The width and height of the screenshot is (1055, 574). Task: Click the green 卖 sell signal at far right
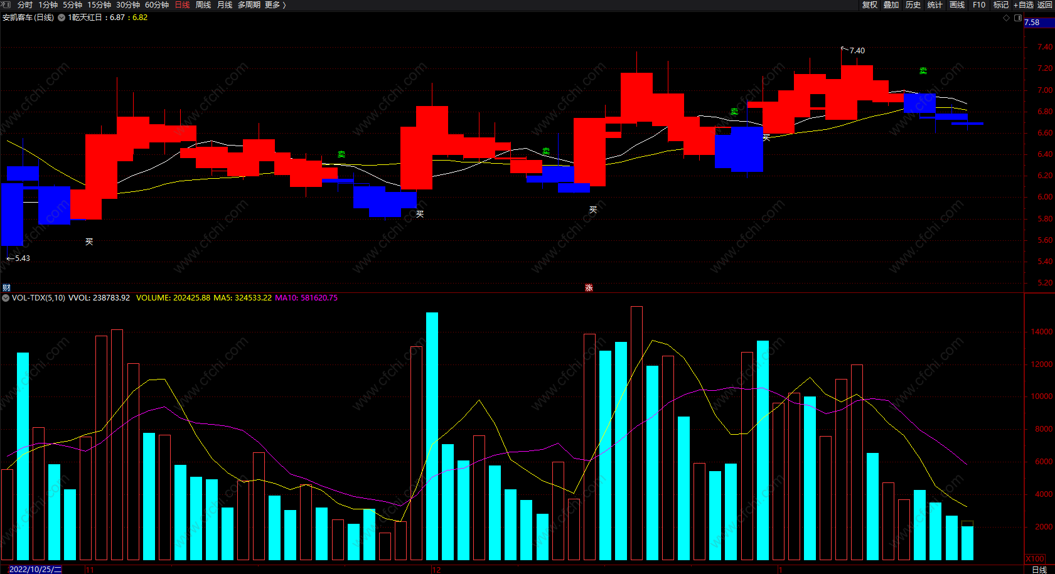(x=923, y=71)
